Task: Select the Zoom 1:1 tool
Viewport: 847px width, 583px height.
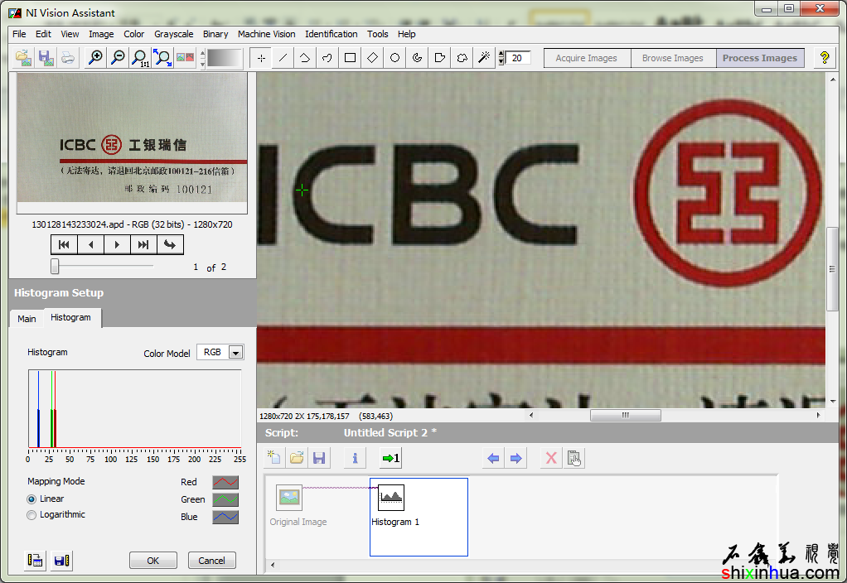Action: [x=140, y=58]
